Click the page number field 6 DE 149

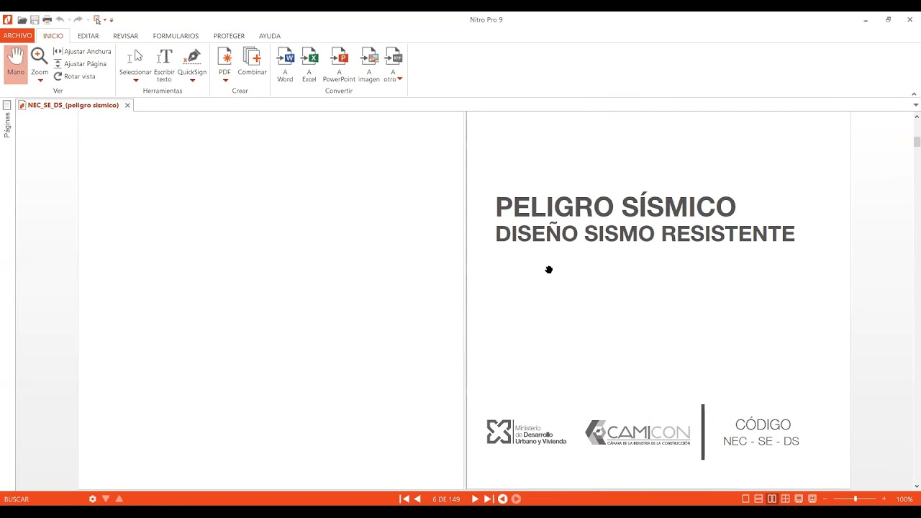tap(446, 499)
